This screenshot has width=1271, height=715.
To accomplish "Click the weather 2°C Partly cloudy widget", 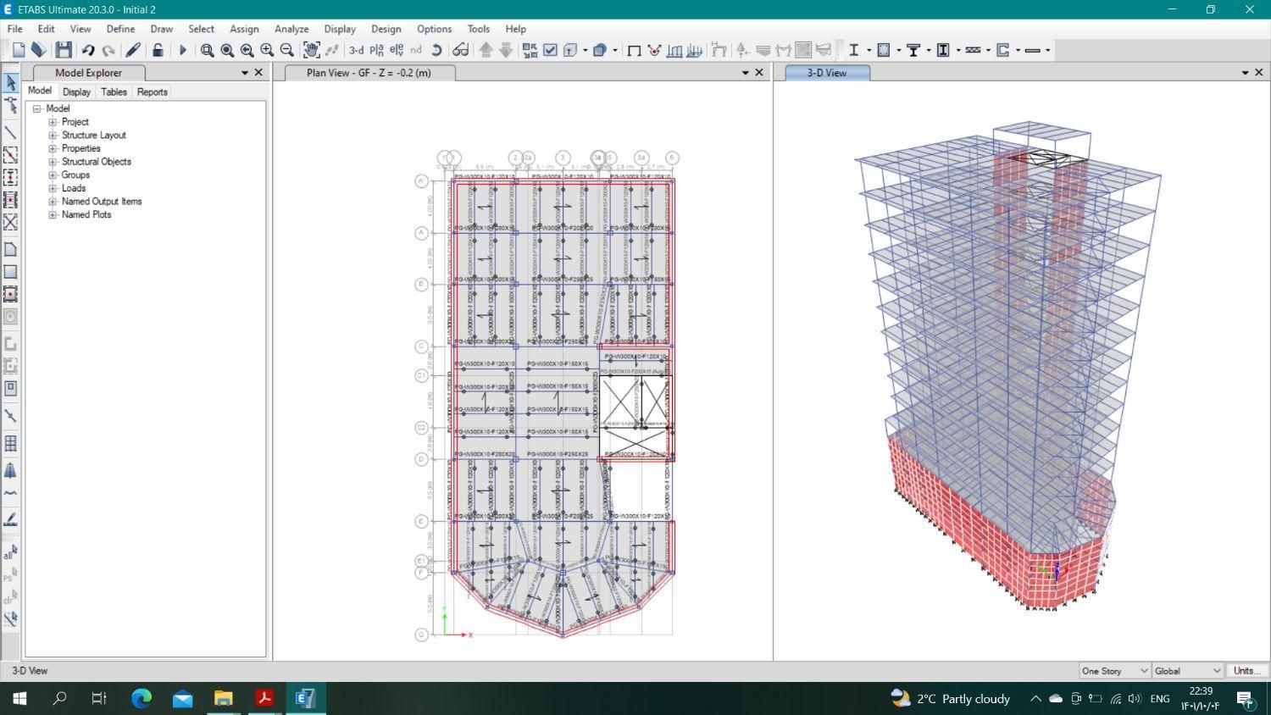I will click(x=951, y=699).
